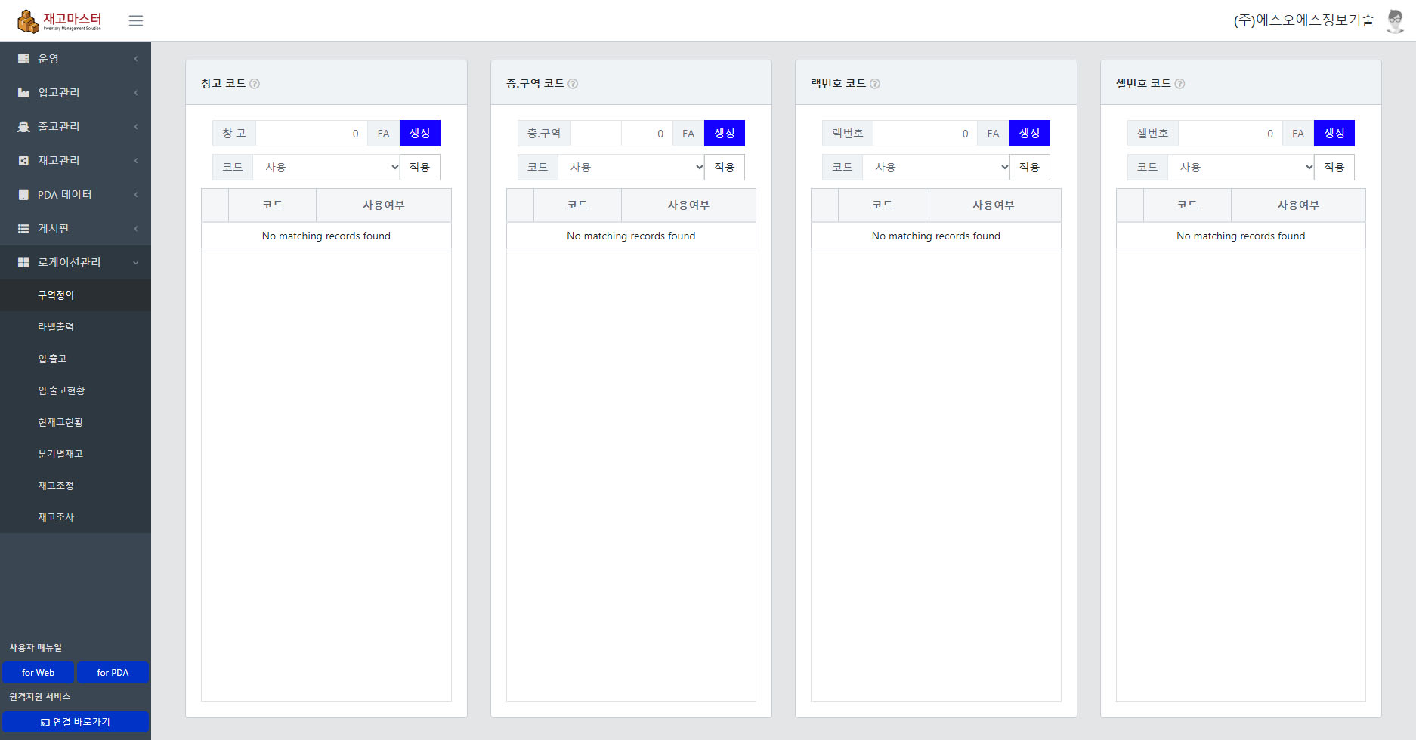The image size is (1416, 740).
Task: Expand the 게시판 menu chevron
Action: point(136,228)
